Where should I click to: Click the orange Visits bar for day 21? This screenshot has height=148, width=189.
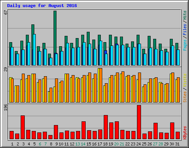[123, 87]
